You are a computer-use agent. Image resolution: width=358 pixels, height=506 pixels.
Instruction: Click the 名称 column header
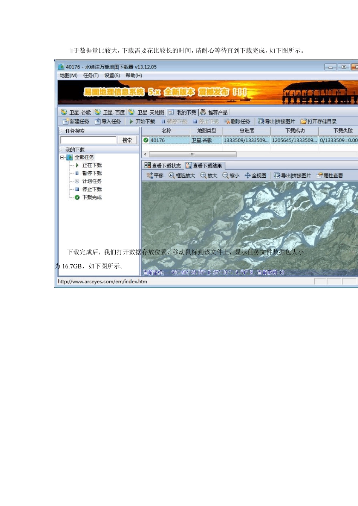pyautogui.click(x=166, y=131)
